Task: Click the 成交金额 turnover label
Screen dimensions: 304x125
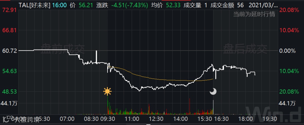Action: pyautogui.click(x=222, y=5)
